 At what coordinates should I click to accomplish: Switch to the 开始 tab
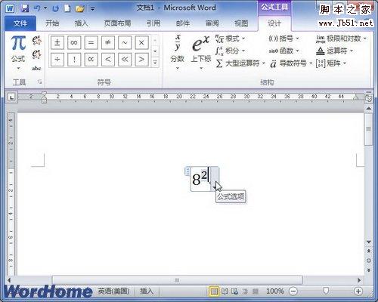click(x=52, y=23)
